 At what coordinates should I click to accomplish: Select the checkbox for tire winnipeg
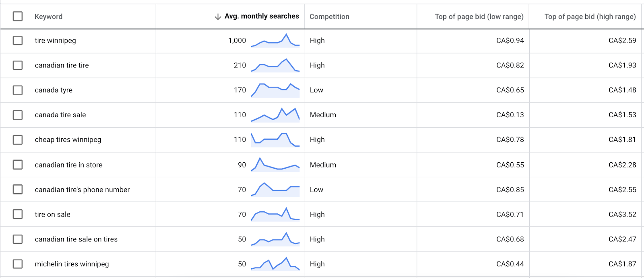18,41
